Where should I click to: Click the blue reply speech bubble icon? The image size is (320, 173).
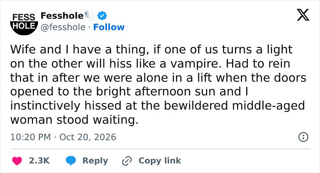71,161
